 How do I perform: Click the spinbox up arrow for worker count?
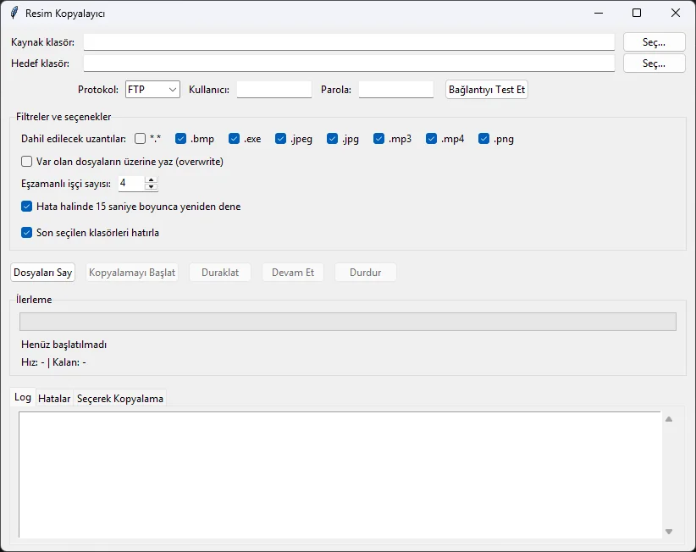[152, 179]
